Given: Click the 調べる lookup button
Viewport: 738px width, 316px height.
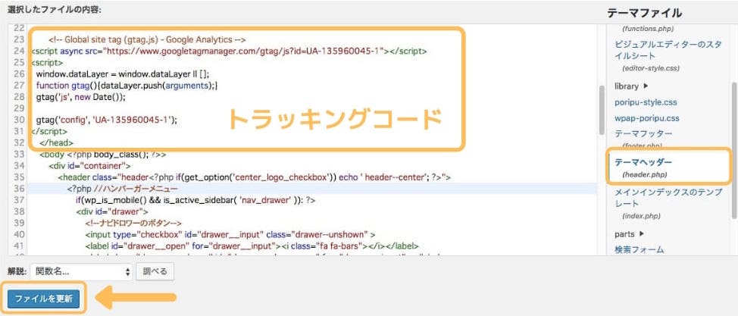Looking at the screenshot, I should pos(155,272).
